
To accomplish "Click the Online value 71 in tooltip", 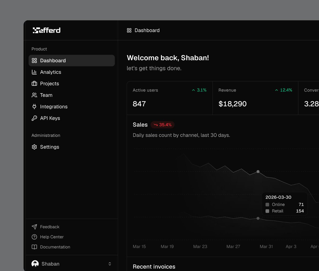I will pyautogui.click(x=301, y=205).
